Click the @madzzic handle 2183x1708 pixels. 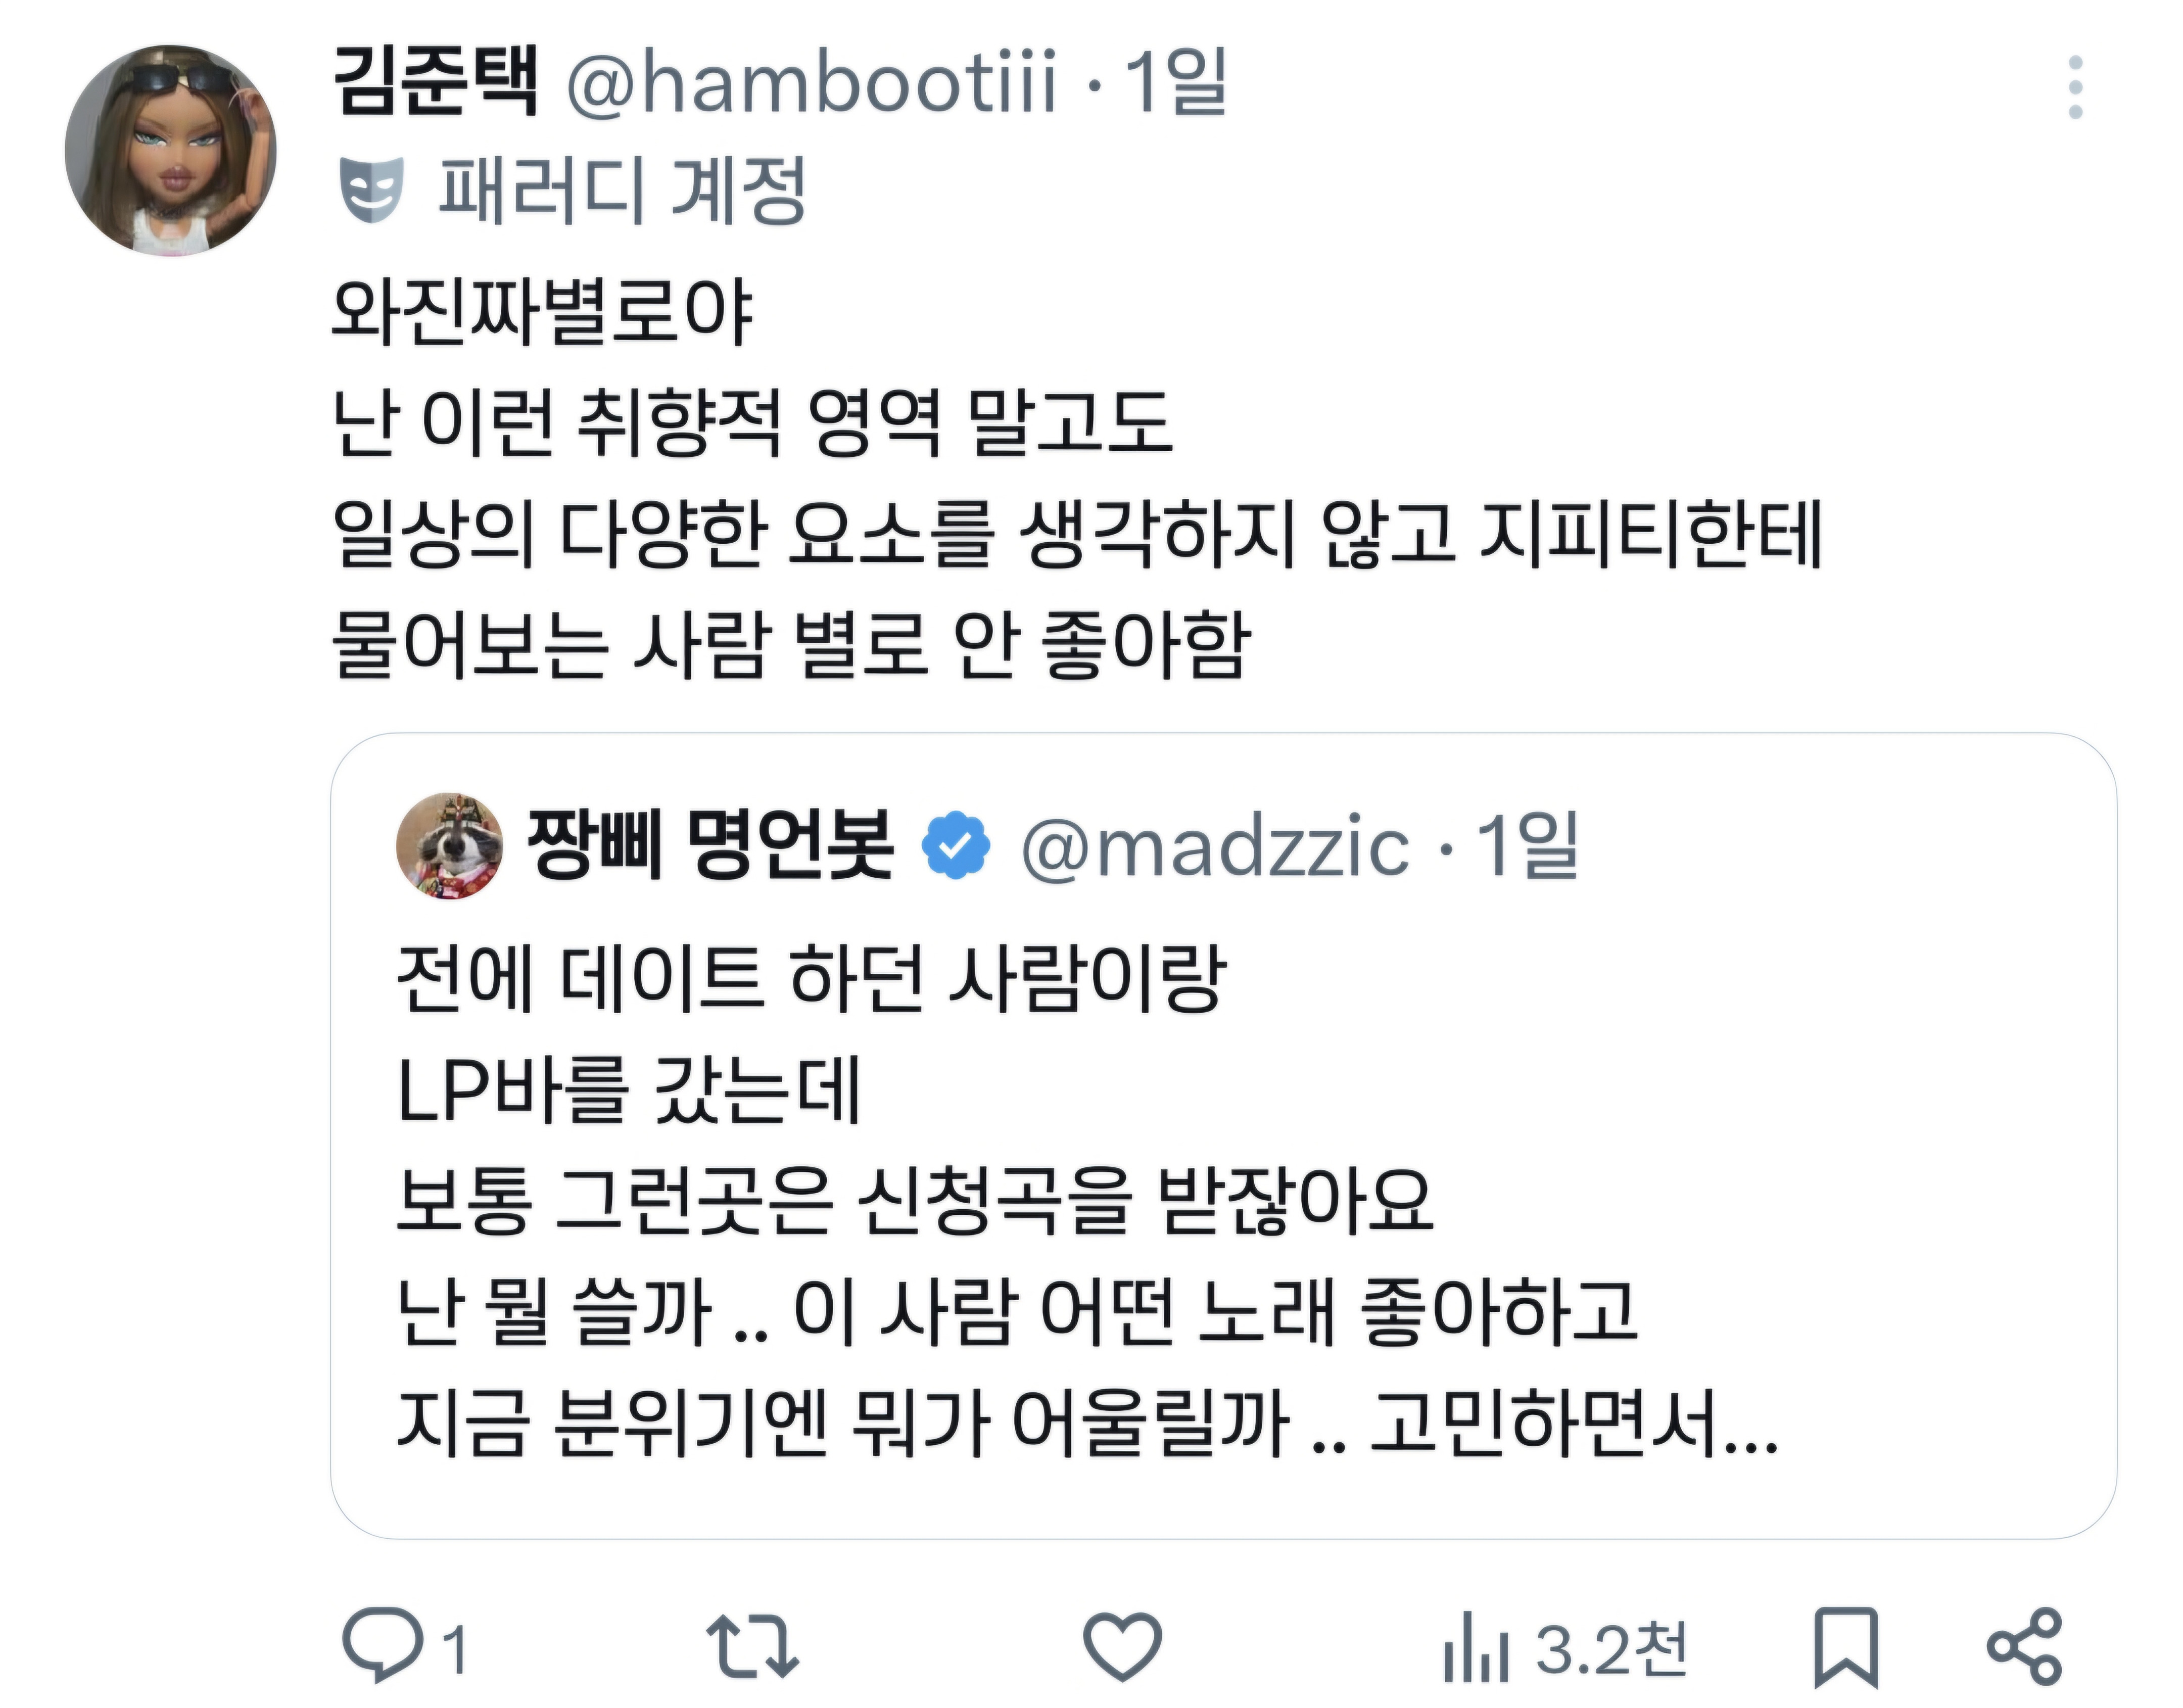1214,846
